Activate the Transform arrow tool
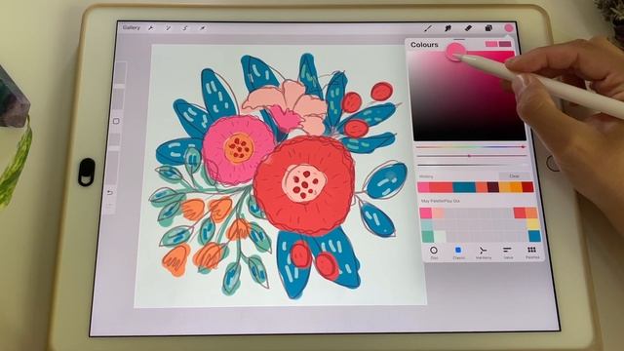Screen dimensions: 624x351 (203, 28)
